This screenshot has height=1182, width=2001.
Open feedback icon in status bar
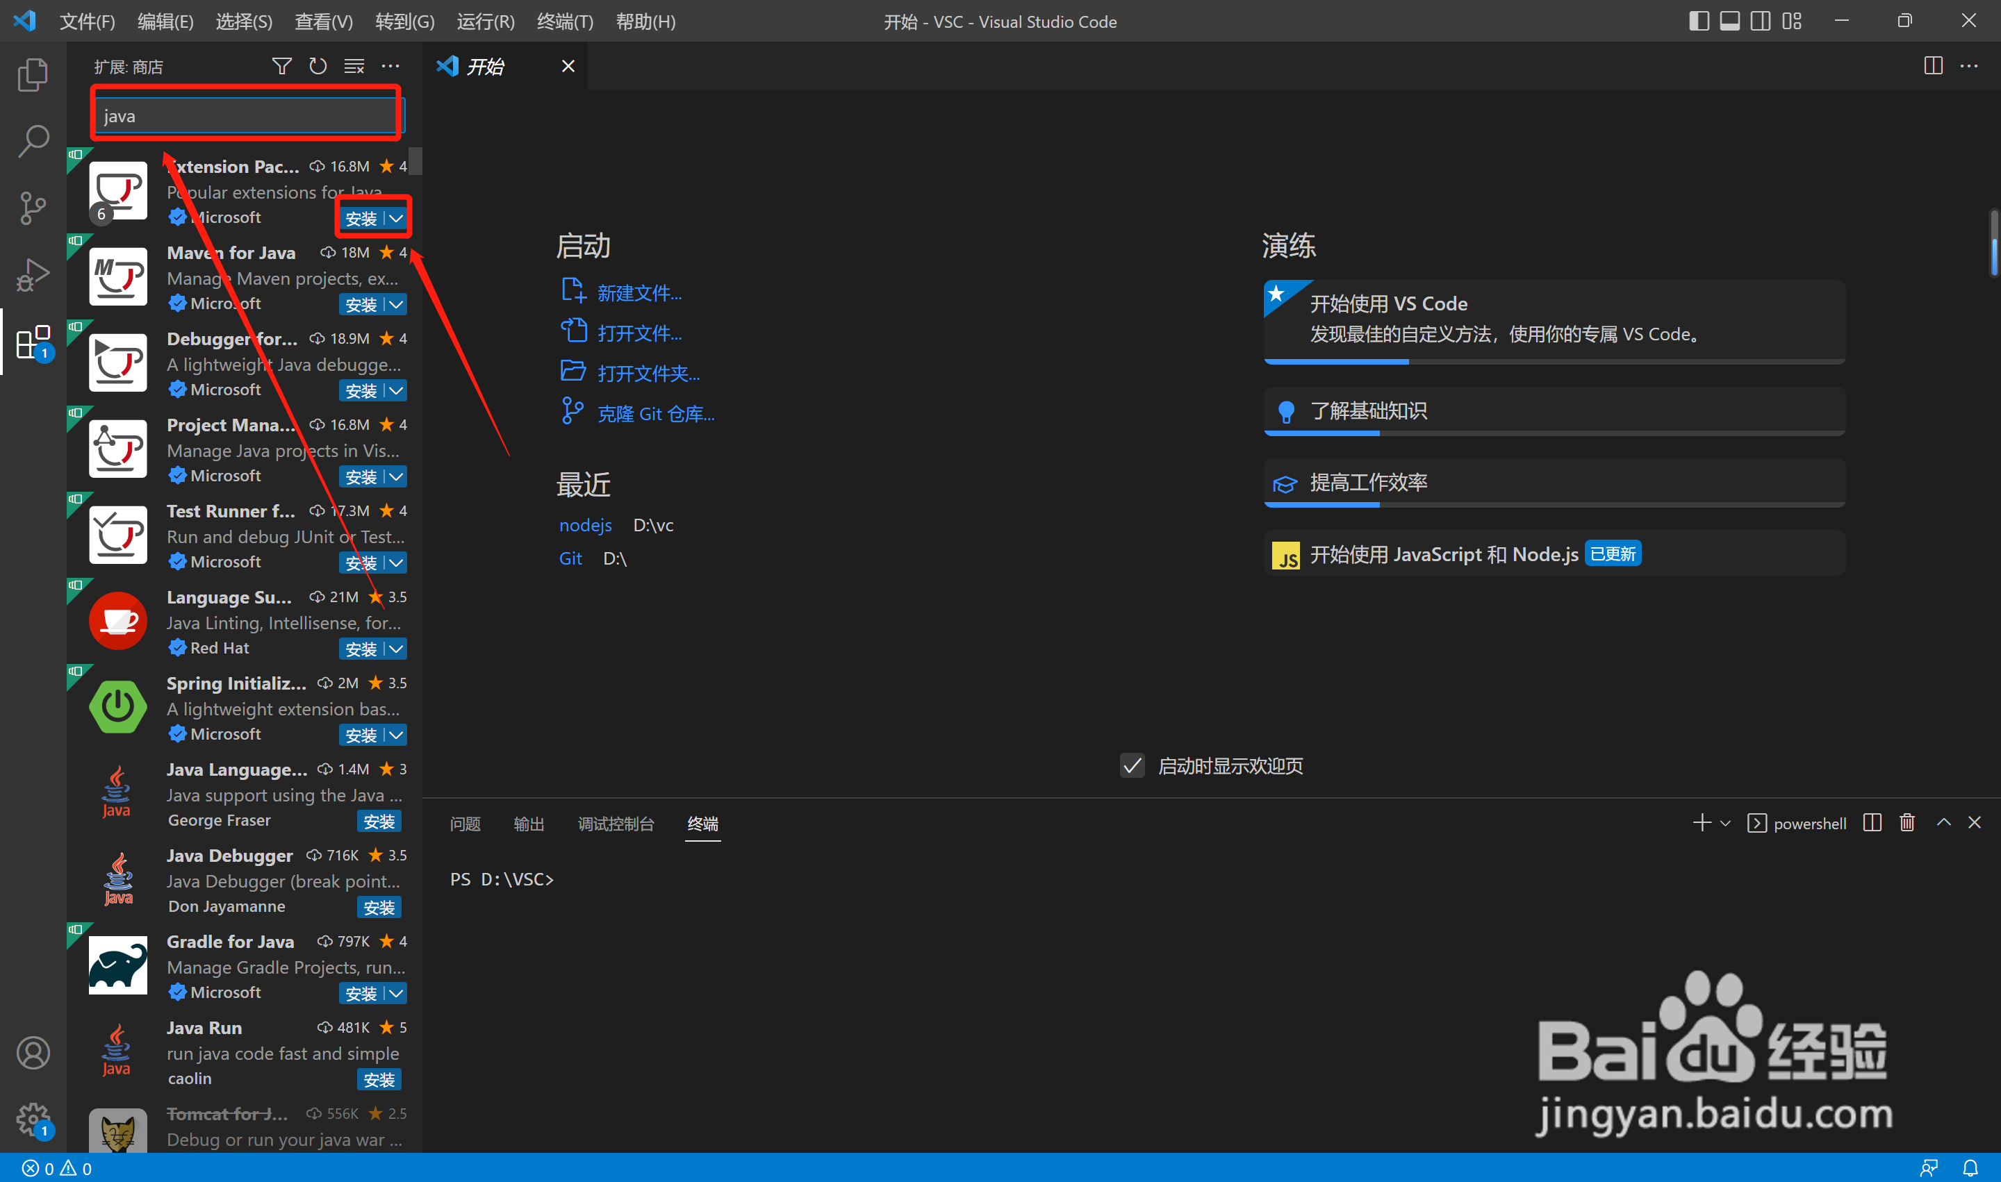1929,1169
